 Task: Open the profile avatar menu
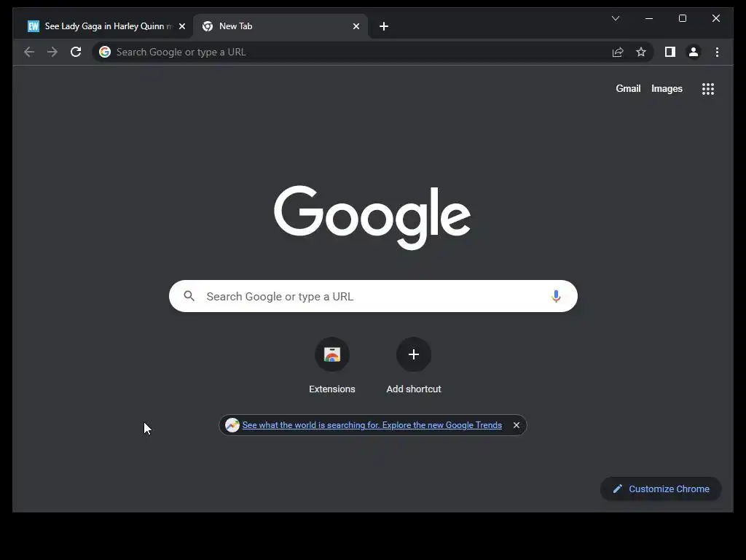click(x=694, y=52)
